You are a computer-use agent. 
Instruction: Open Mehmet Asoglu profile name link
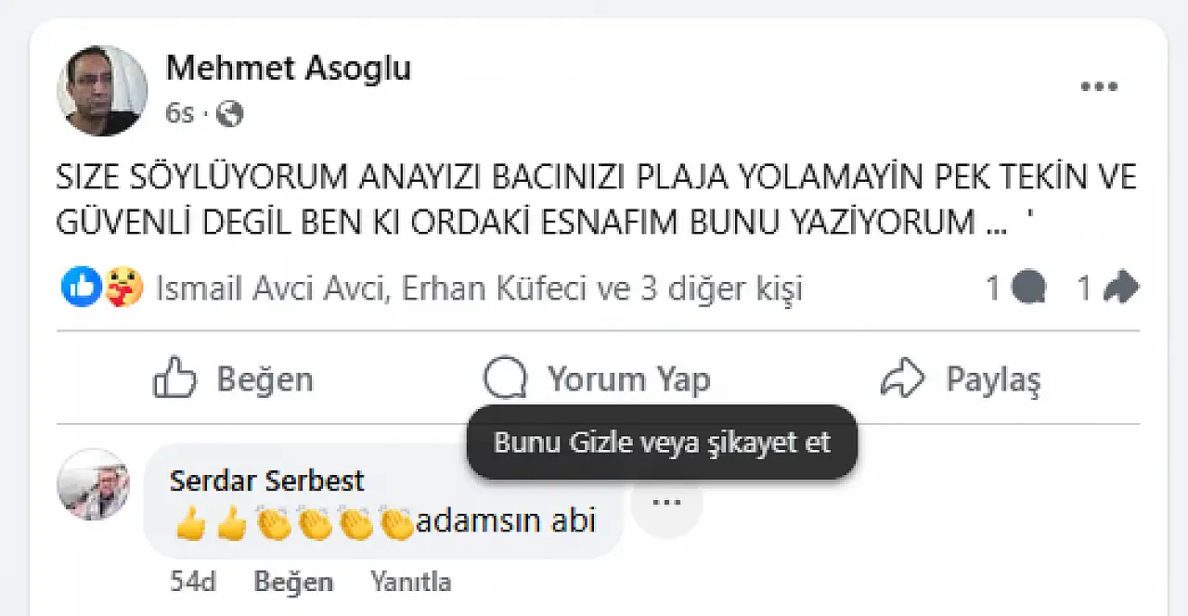click(288, 69)
